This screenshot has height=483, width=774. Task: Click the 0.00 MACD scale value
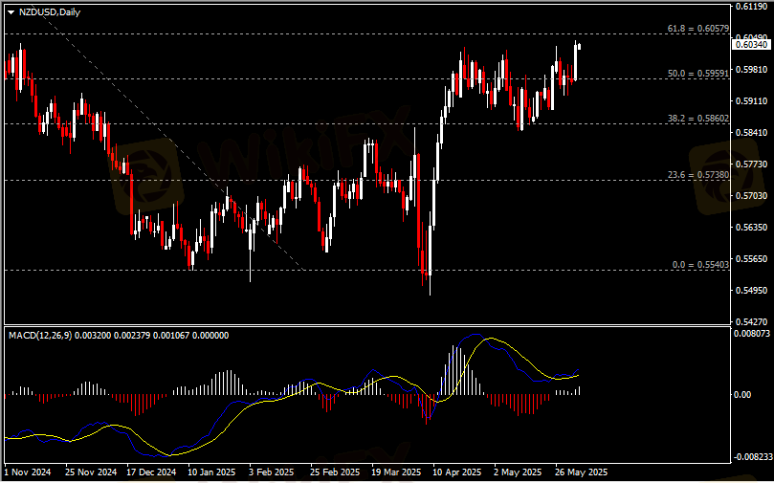coord(742,395)
